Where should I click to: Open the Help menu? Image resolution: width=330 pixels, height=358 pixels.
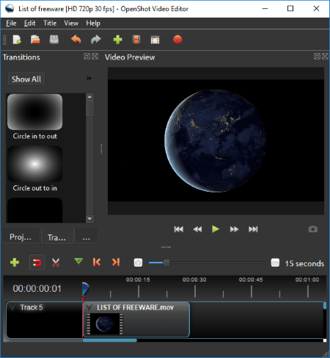(x=93, y=24)
